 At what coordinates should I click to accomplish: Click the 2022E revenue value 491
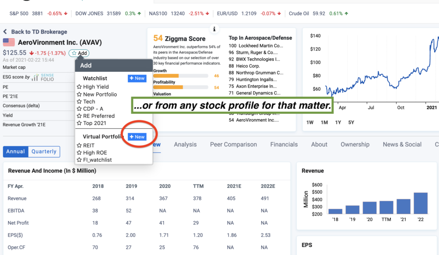pos(265,198)
